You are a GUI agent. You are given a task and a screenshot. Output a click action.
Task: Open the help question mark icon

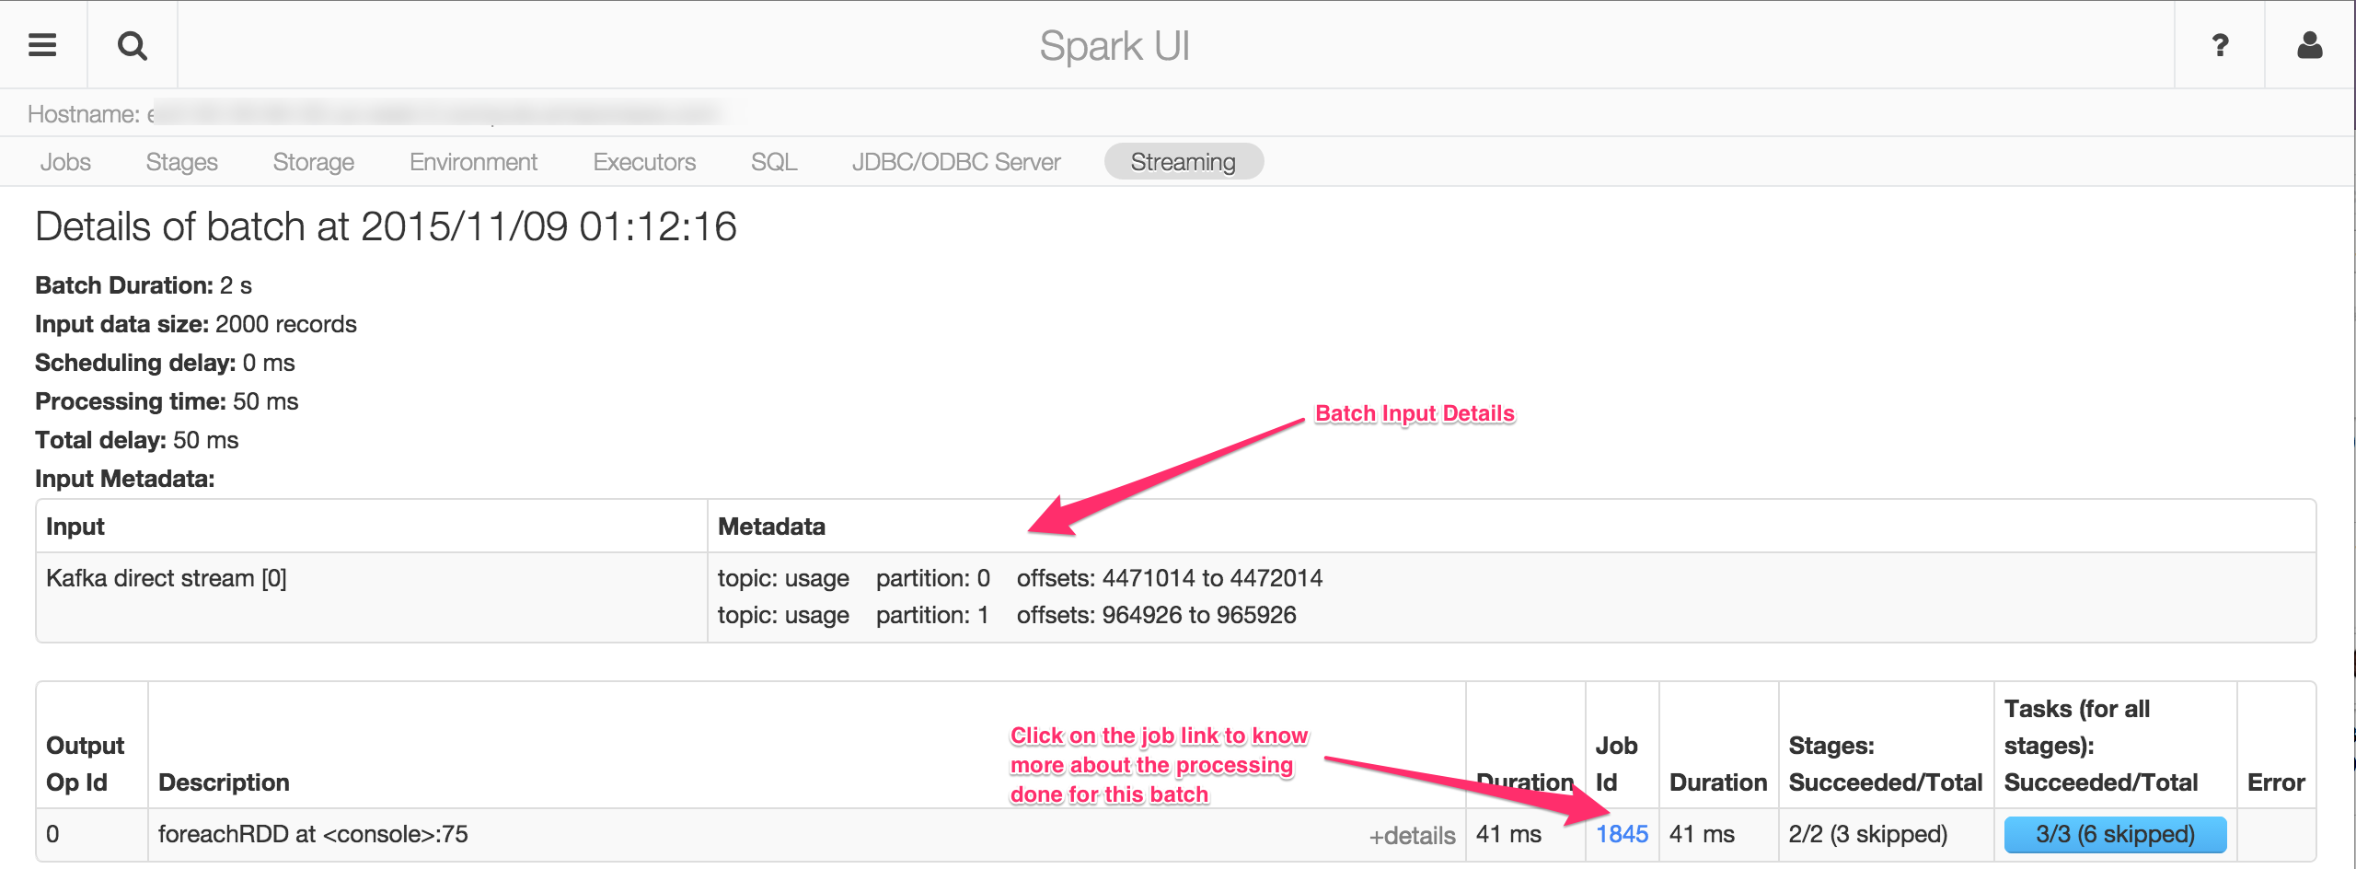coord(2220,45)
